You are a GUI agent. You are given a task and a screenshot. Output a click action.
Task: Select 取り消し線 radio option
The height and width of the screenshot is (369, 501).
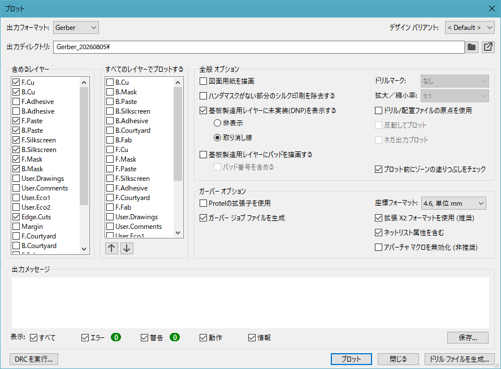tap(217, 137)
